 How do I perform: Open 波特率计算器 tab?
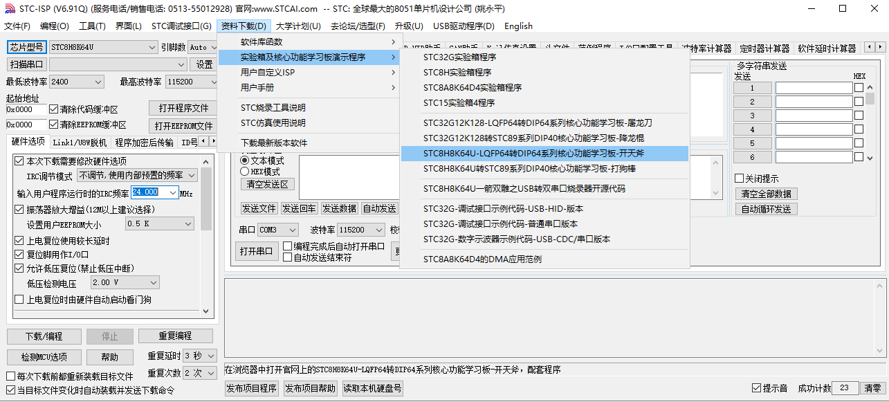pos(706,48)
